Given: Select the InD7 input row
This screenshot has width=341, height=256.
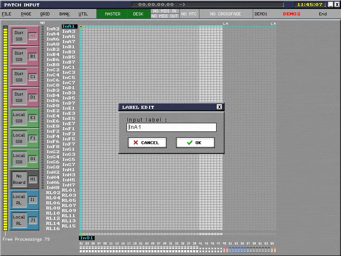Looking at the screenshot, I should tap(69, 103).
